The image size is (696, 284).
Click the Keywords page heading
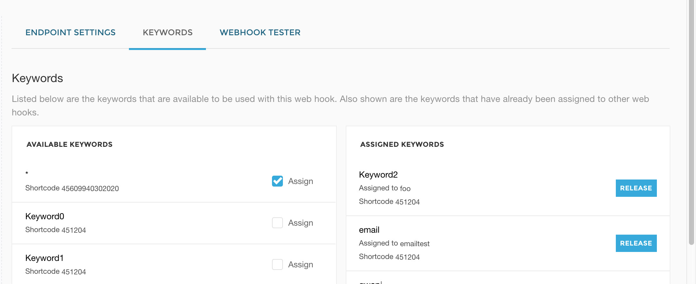[37, 78]
